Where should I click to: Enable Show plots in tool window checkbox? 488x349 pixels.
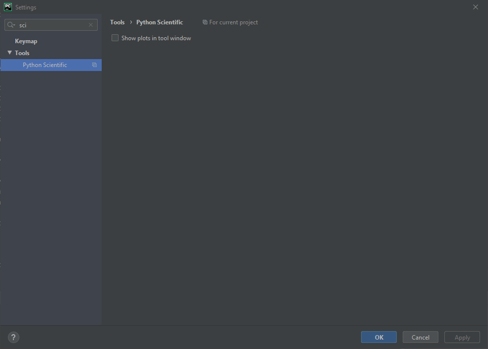115,38
